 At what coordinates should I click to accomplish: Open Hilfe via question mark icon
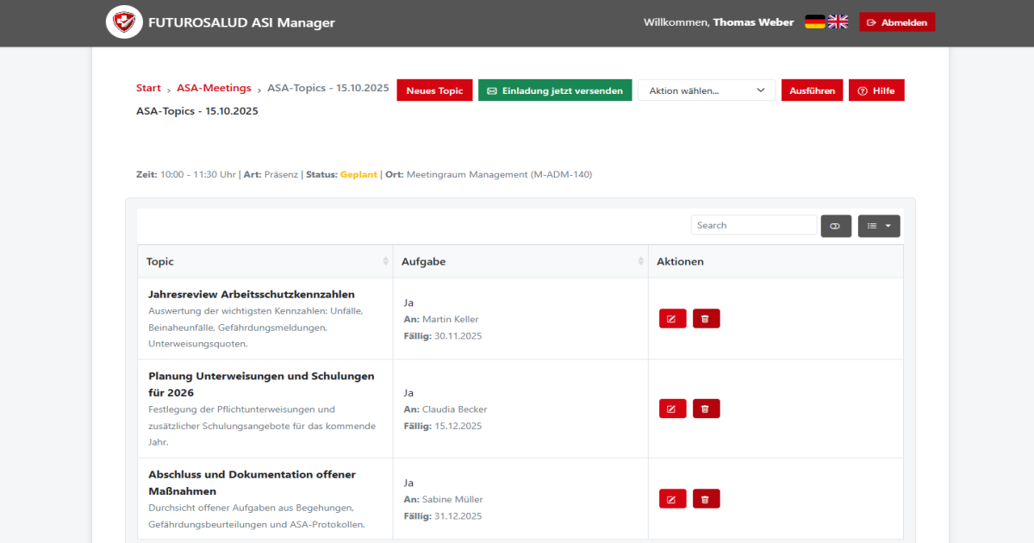[876, 90]
